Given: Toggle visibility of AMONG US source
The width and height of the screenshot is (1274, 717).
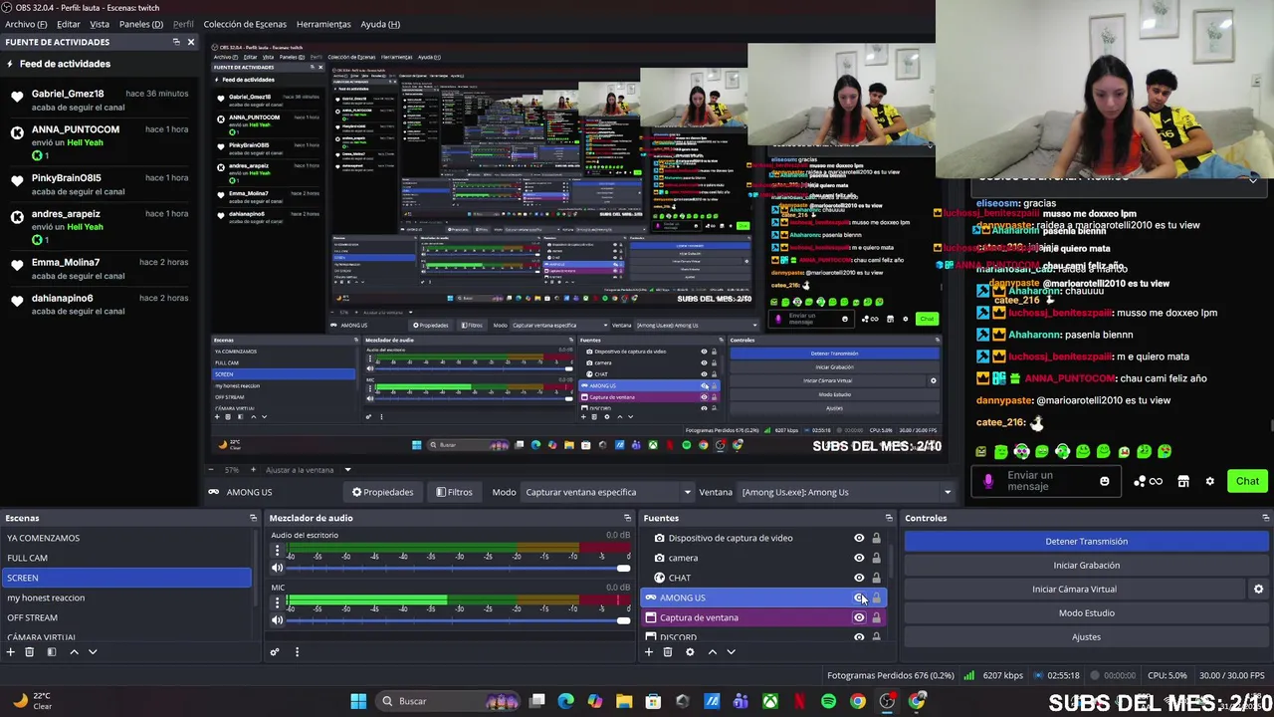Looking at the screenshot, I should tap(859, 597).
